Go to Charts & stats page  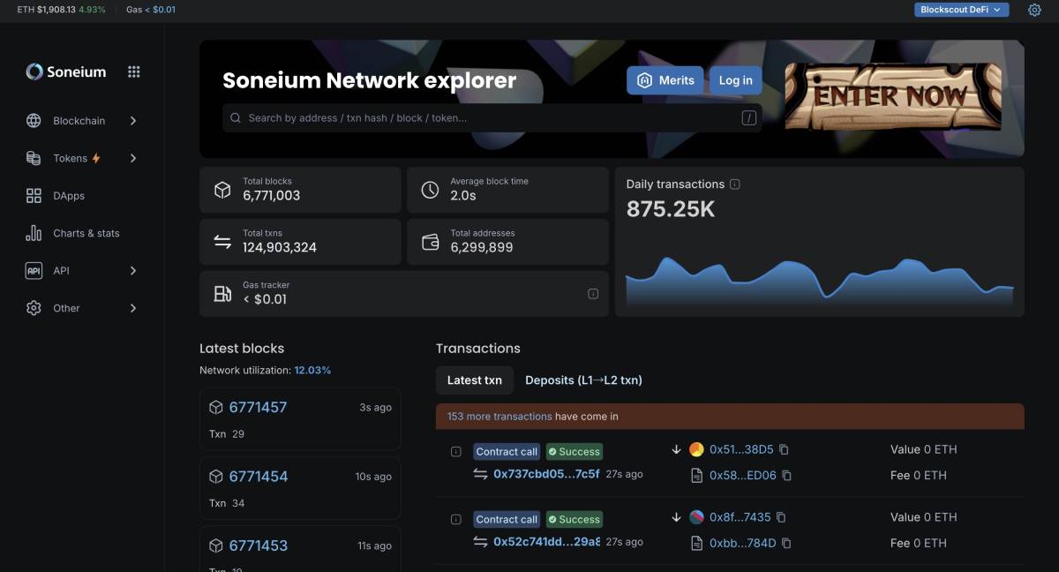(86, 233)
